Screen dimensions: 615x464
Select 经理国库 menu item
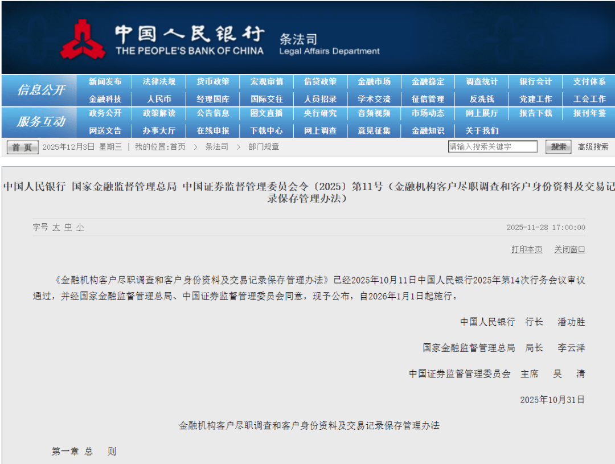(x=213, y=99)
